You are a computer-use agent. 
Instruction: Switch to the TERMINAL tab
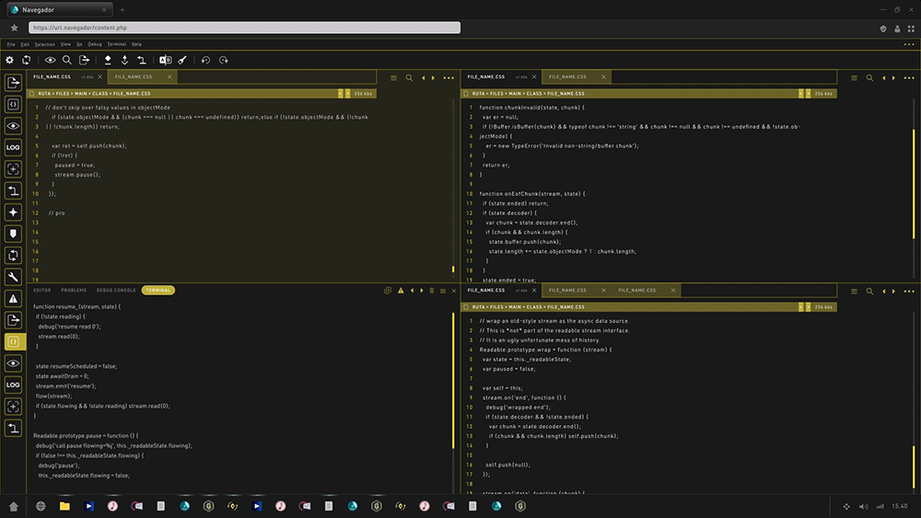(158, 290)
